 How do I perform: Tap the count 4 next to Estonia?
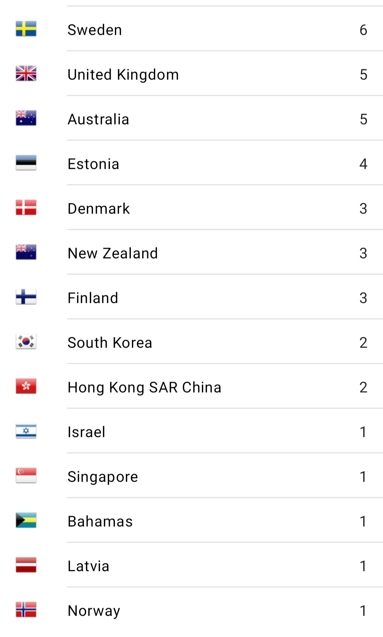363,164
